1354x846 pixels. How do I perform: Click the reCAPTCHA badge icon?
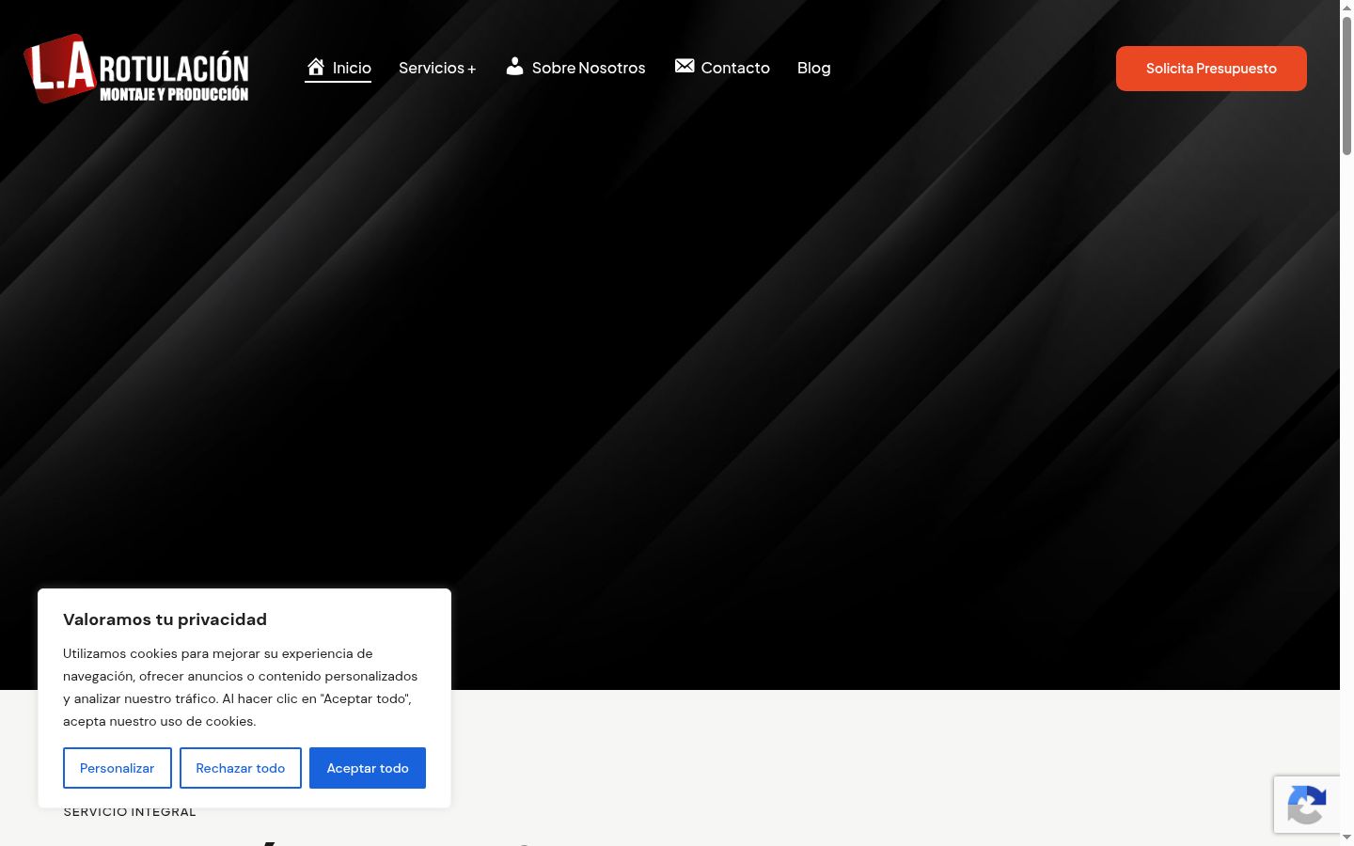[1307, 805]
